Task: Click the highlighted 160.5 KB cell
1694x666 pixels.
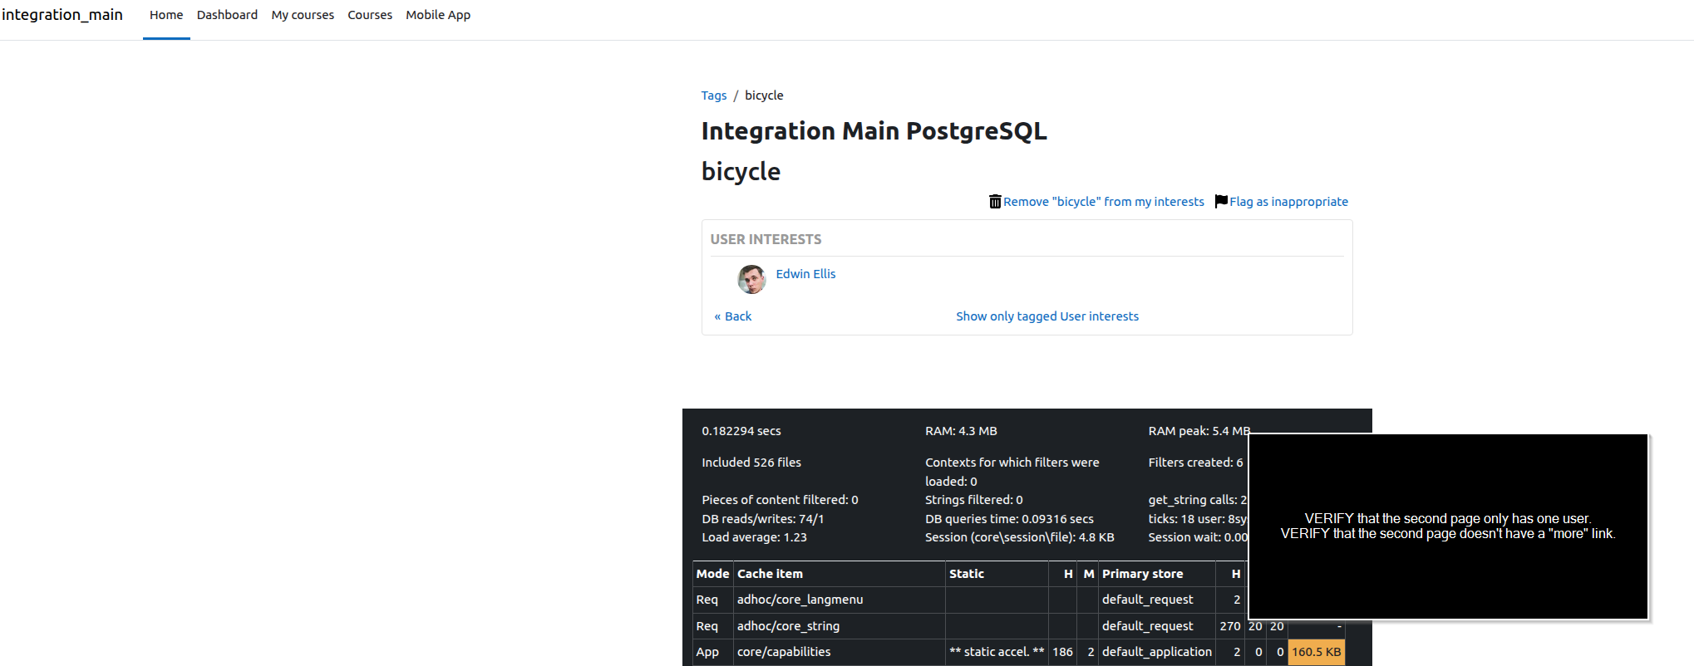Action: click(x=1316, y=652)
